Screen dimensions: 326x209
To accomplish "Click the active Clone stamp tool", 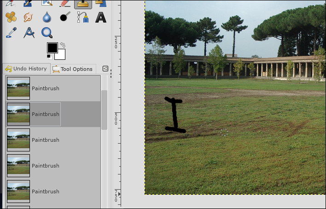I will 83,4.
